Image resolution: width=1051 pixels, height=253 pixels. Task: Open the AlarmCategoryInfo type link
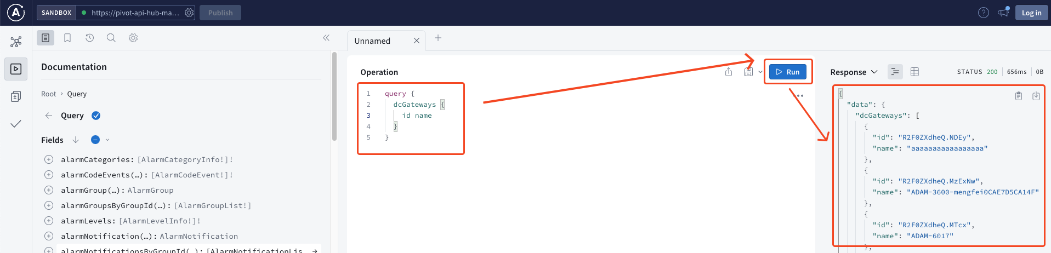[185, 159]
